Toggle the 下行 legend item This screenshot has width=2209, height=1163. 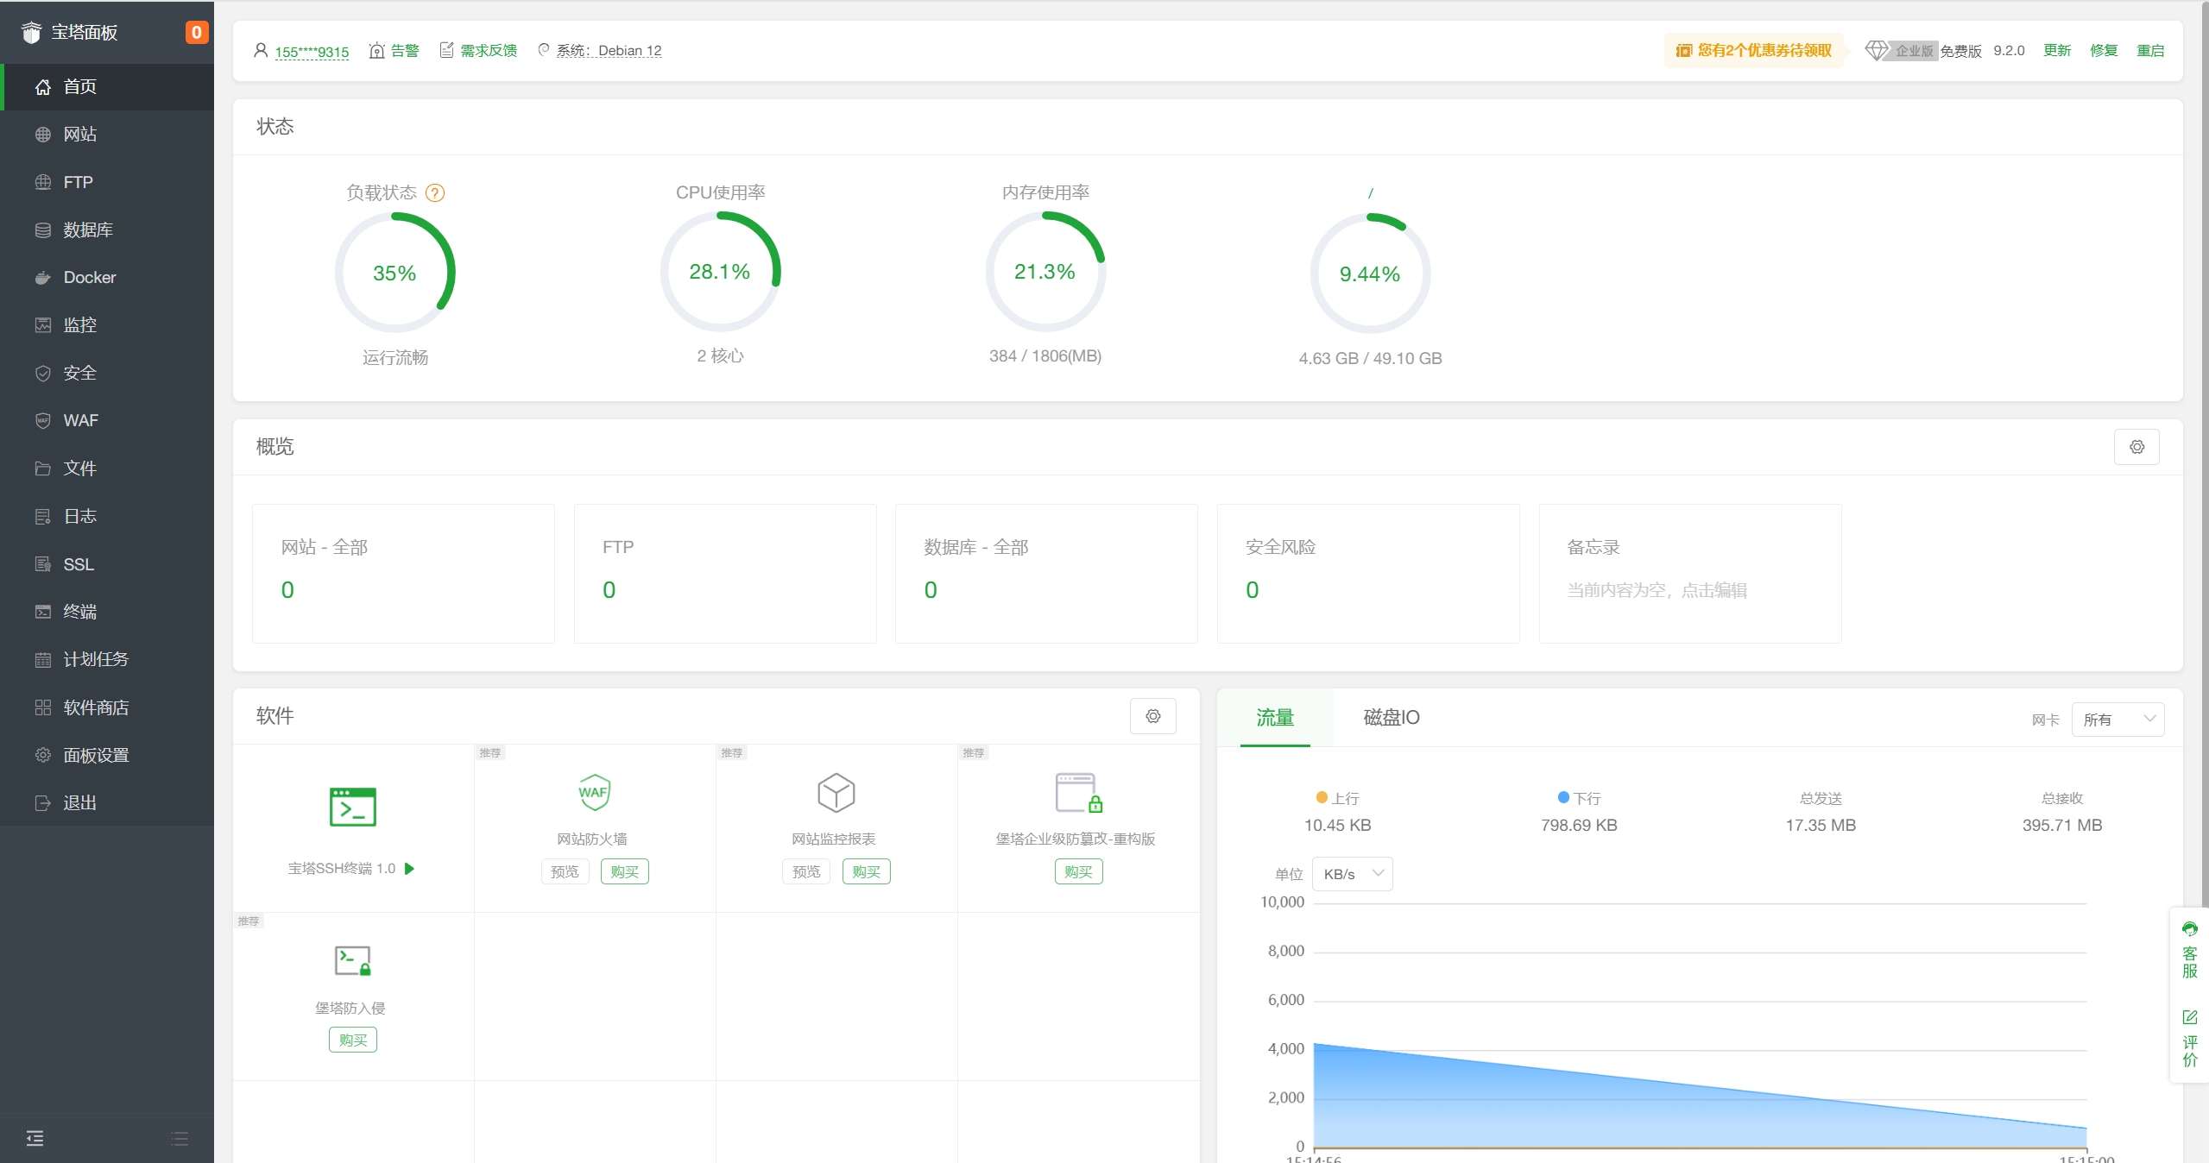tap(1579, 799)
